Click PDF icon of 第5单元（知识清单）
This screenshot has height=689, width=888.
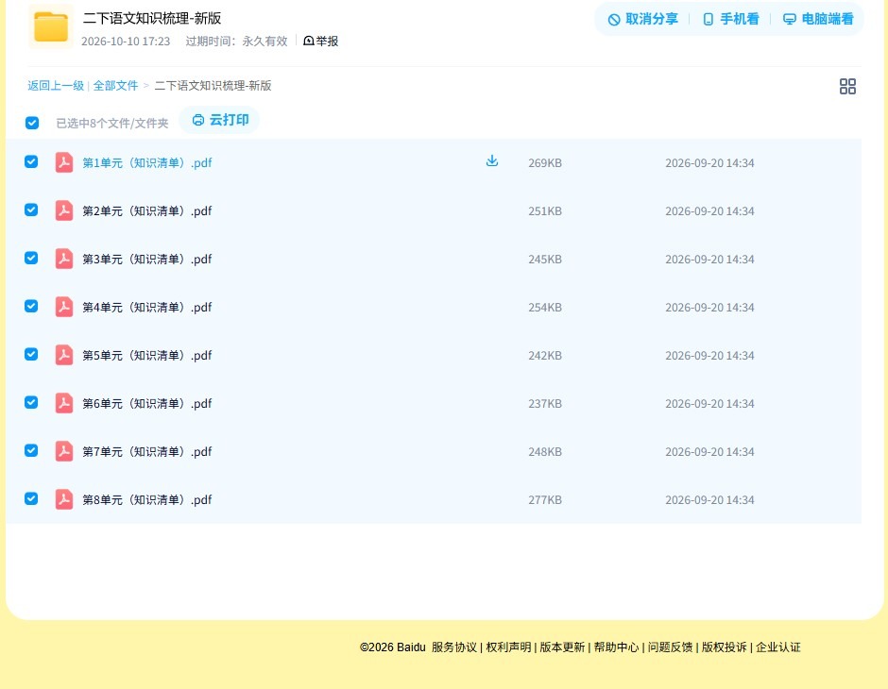pos(64,355)
